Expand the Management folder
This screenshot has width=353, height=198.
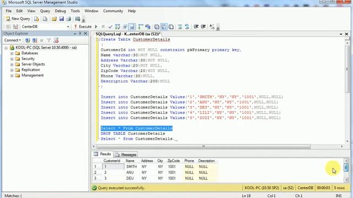(12, 76)
